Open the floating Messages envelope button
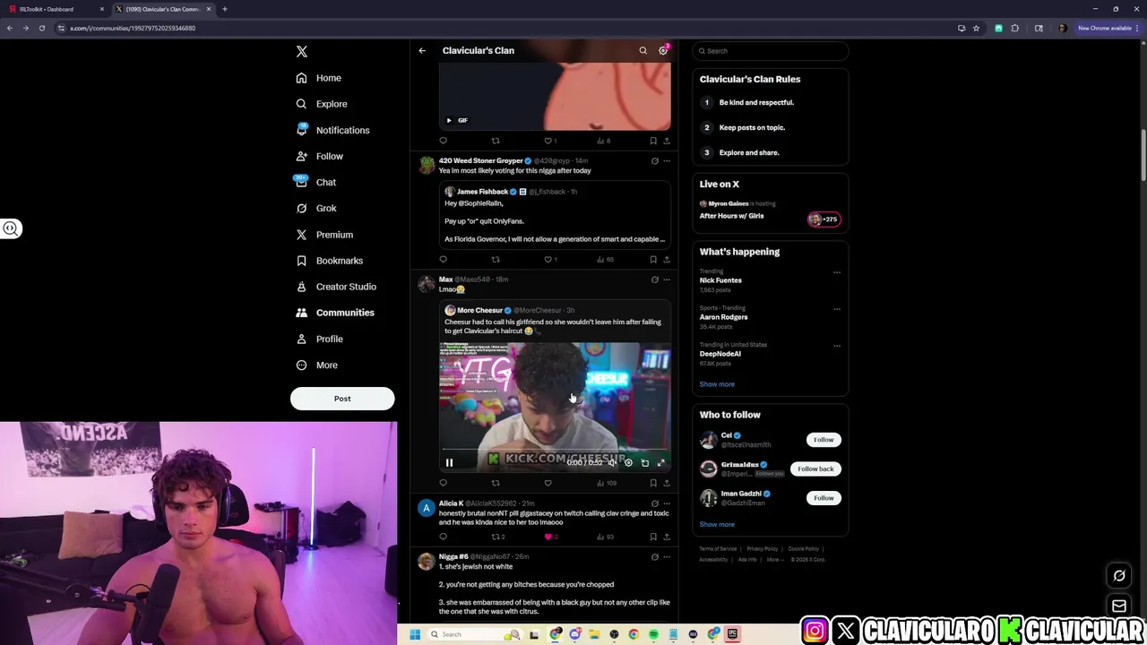This screenshot has height=645, width=1147. tap(1119, 606)
